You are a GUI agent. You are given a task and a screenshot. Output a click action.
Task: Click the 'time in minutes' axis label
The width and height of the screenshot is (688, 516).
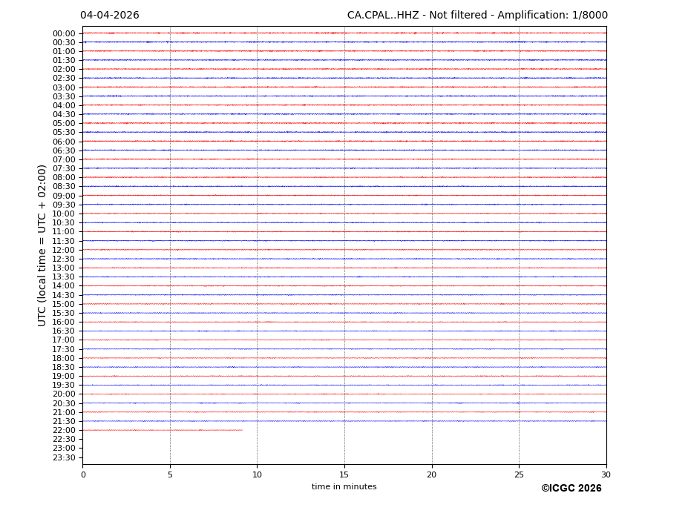(344, 487)
